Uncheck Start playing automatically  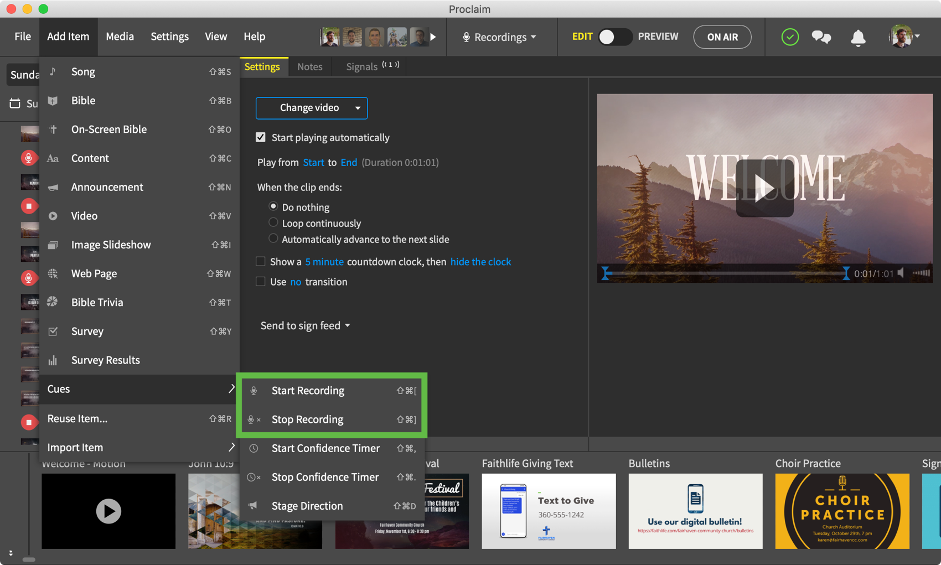261,137
